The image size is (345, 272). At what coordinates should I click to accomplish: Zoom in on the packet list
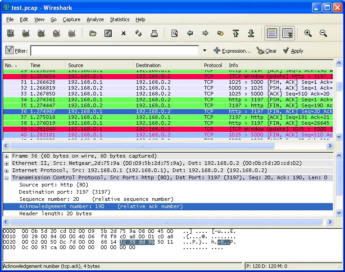[x=308, y=33]
